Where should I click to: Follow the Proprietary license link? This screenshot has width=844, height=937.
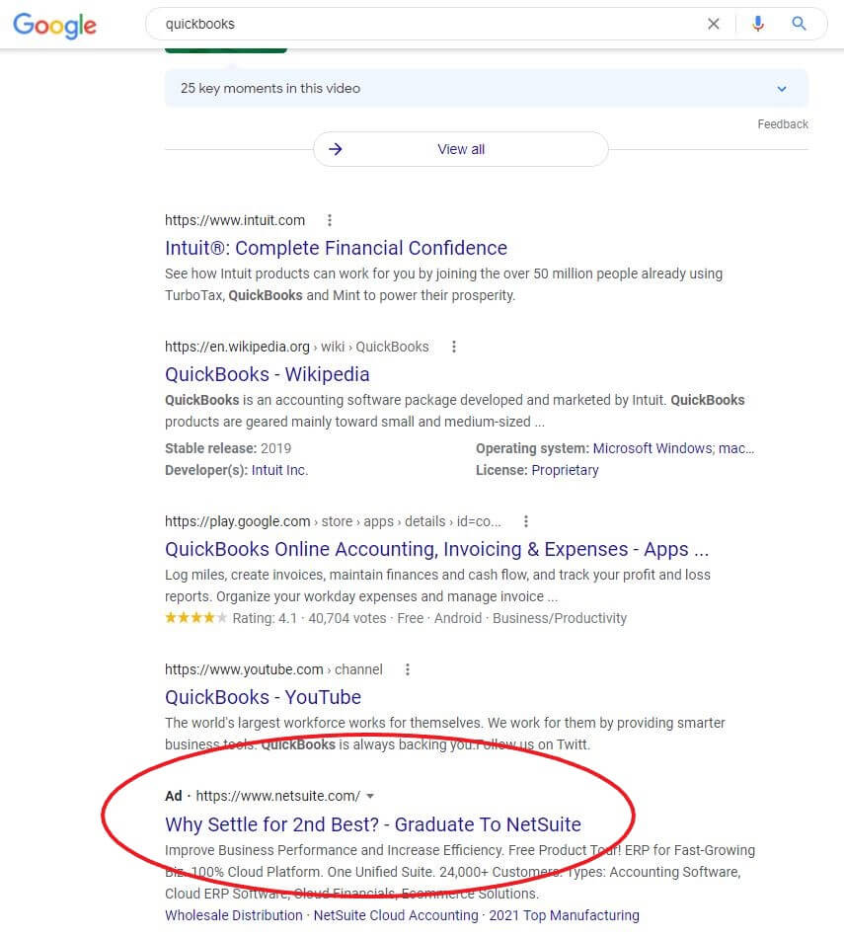(x=565, y=470)
